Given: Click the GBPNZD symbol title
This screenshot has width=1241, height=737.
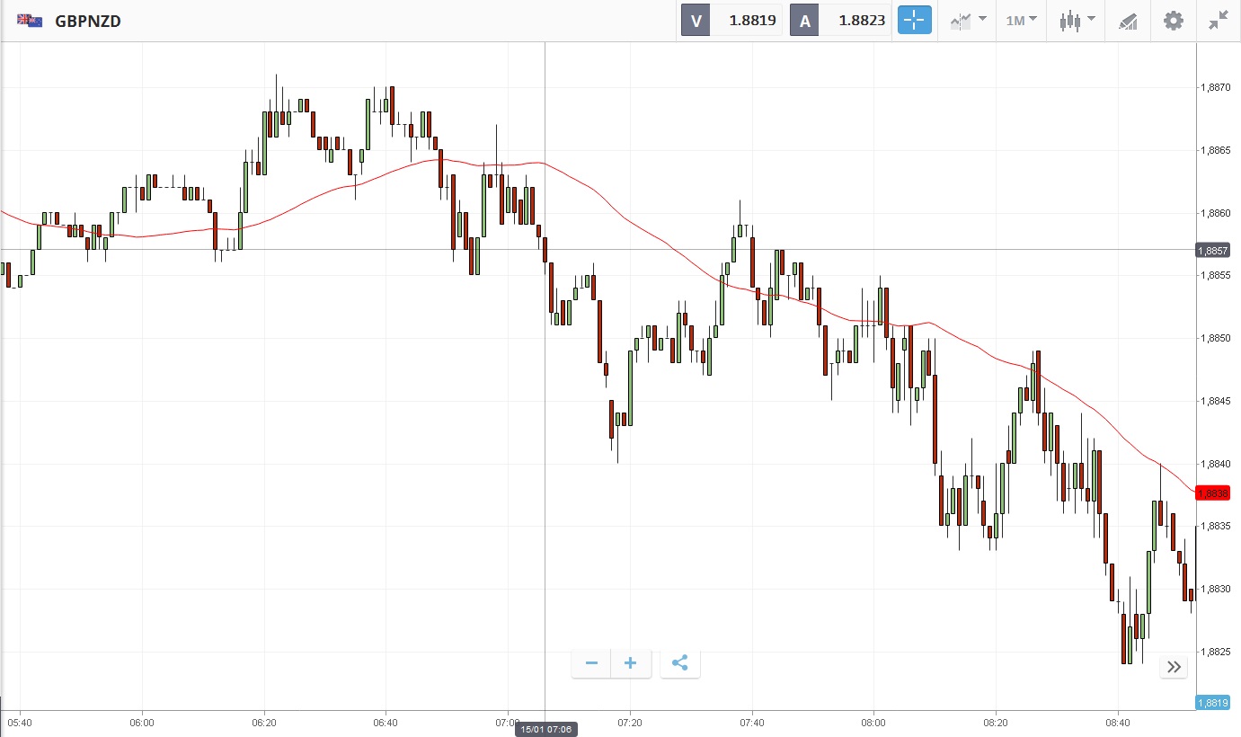Looking at the screenshot, I should tap(88, 21).
